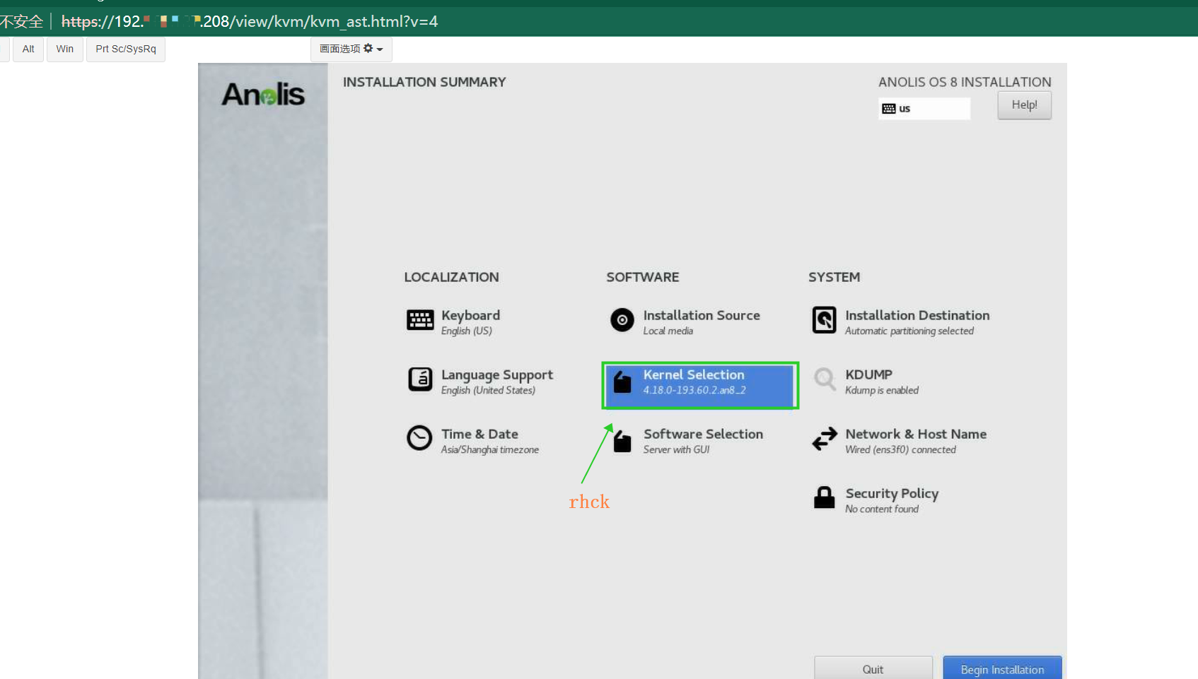Click the Network & Host Name arrows icon

824,439
